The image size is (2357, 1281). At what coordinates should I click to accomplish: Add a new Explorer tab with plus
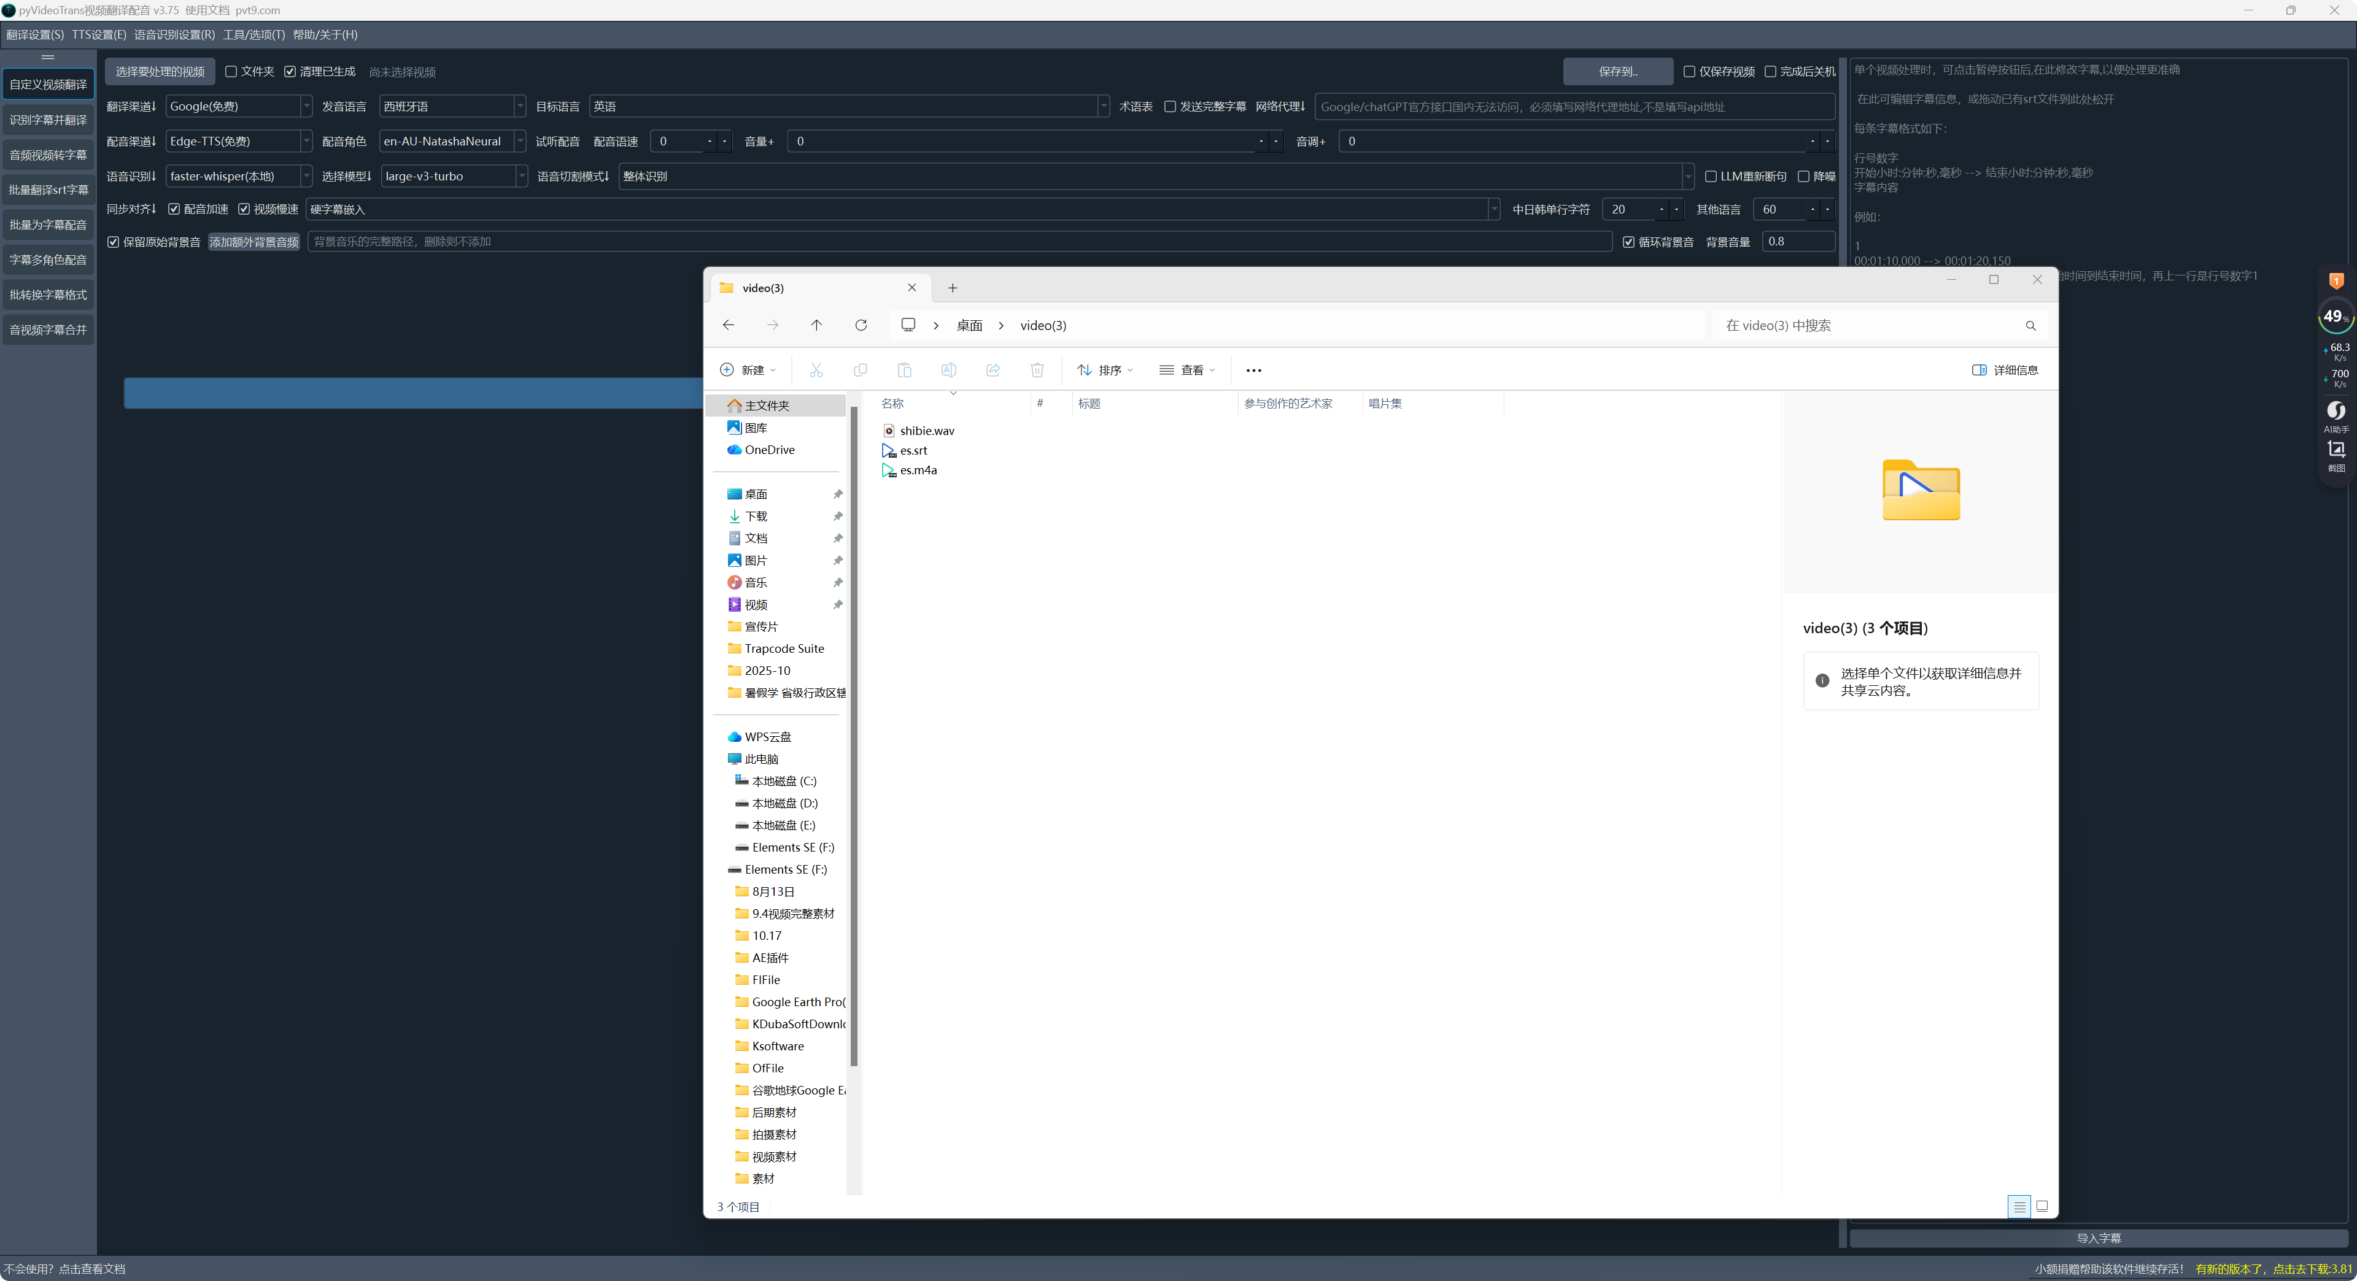pos(953,288)
